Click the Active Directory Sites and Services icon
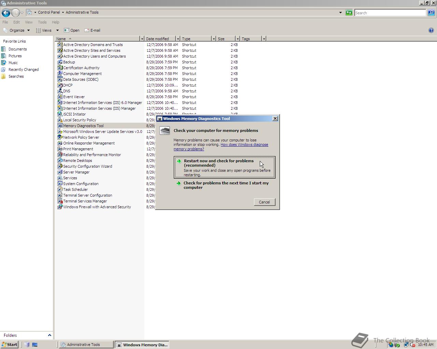This screenshot has width=437, height=349. [x=60, y=50]
